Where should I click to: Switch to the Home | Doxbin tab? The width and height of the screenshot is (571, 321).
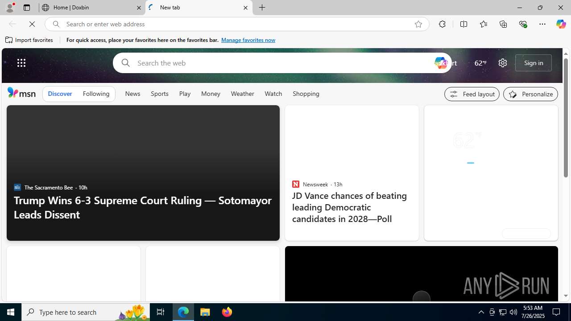91,8
